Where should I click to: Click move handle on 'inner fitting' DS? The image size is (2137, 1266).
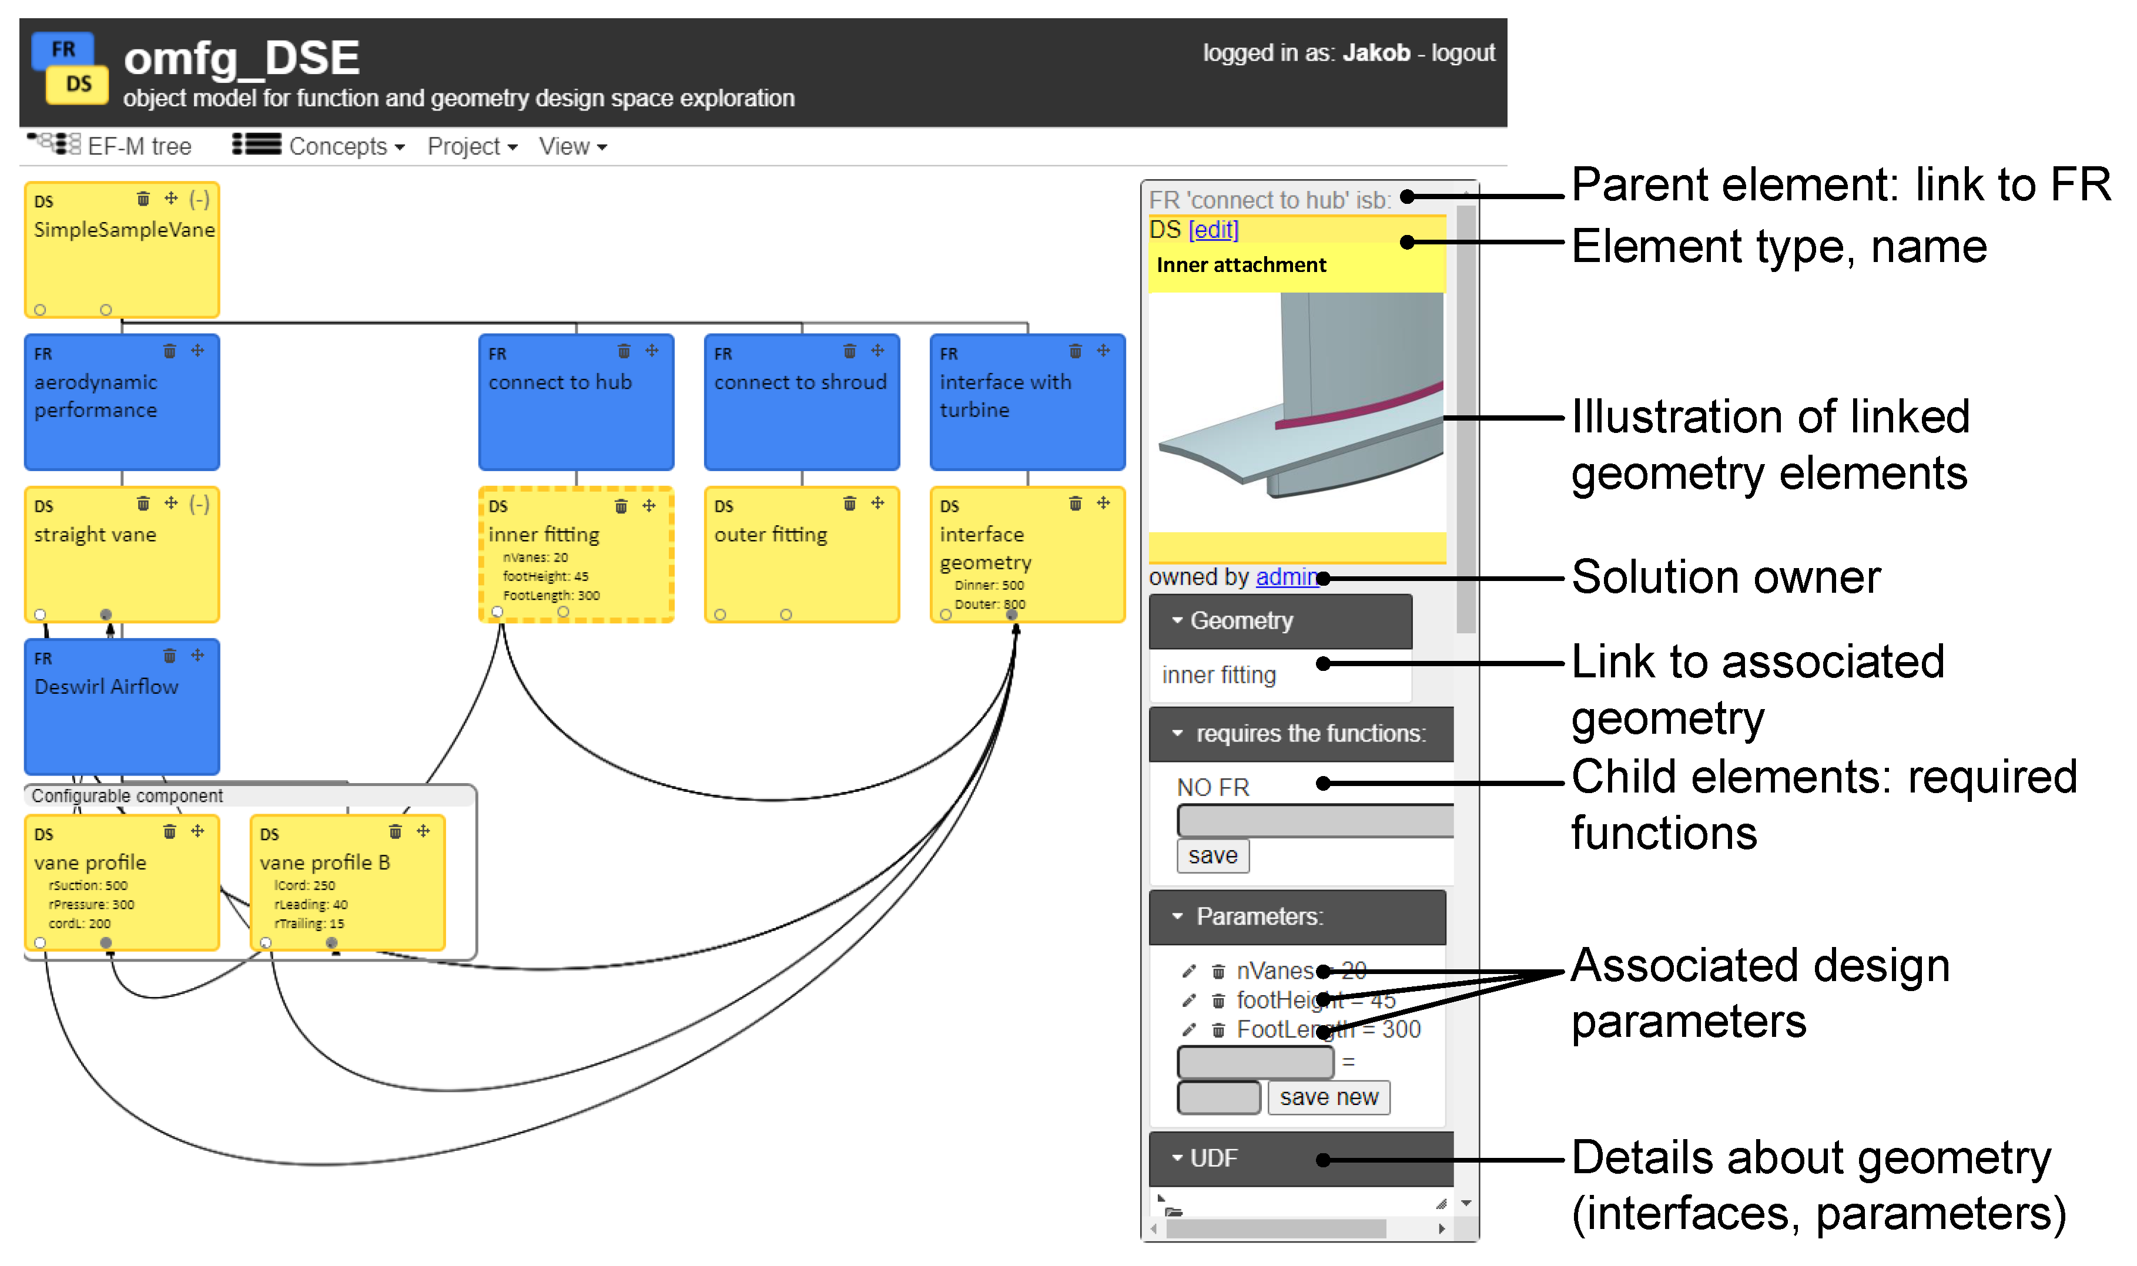coord(649,506)
